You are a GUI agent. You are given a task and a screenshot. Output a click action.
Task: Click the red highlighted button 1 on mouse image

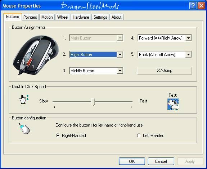30,61
